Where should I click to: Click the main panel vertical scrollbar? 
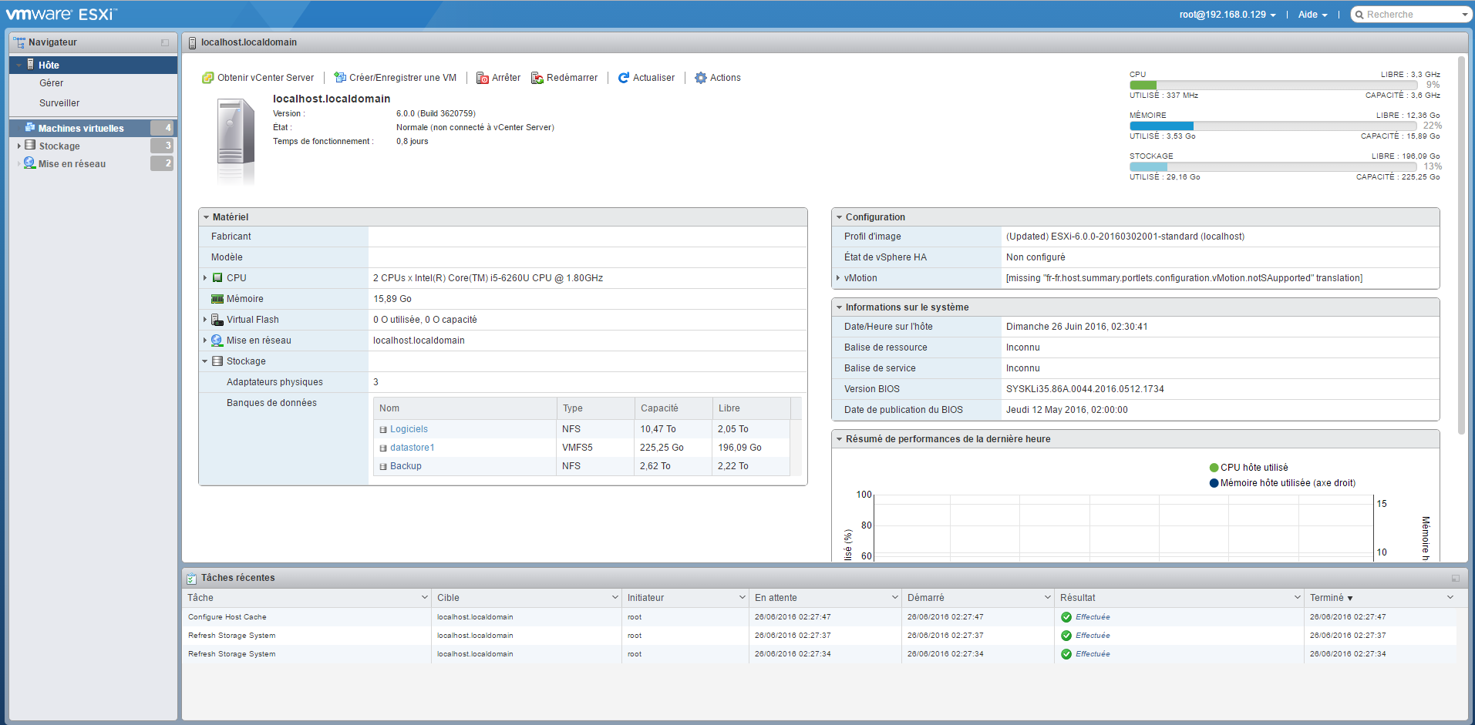click(x=1461, y=245)
